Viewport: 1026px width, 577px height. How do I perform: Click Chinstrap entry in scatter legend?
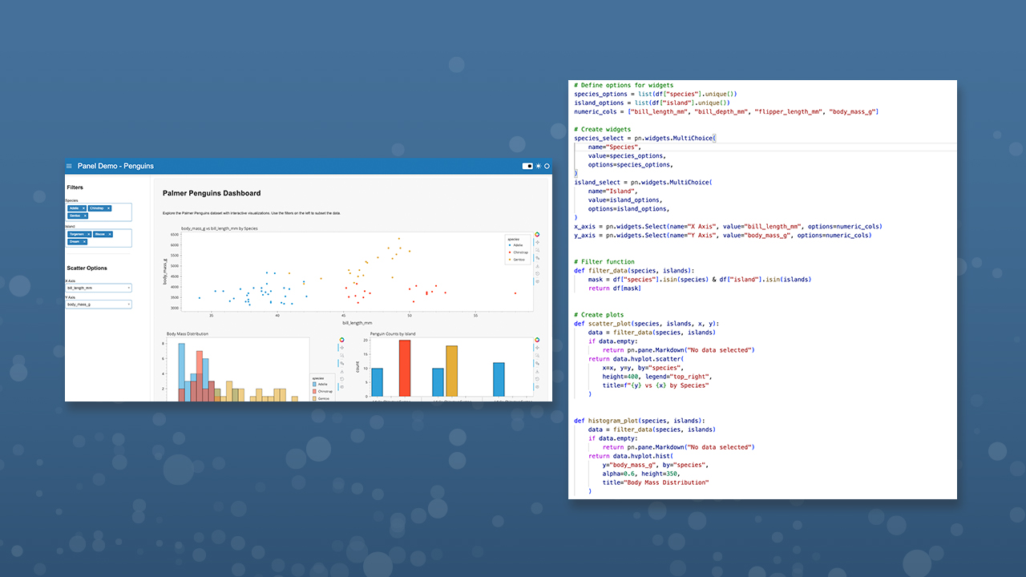click(x=519, y=252)
